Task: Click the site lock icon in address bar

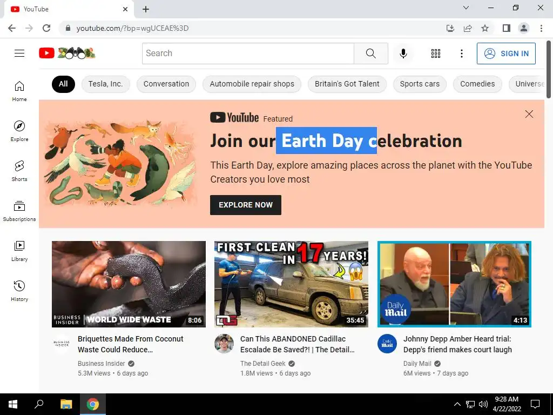Action: pos(68,28)
